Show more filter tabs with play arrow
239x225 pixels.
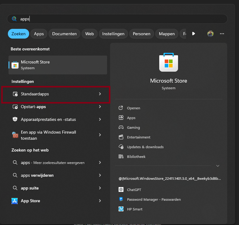194,34
